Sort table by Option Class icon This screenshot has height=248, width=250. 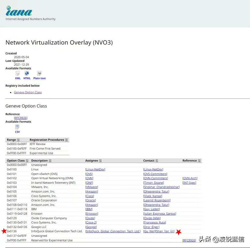tap(27, 161)
